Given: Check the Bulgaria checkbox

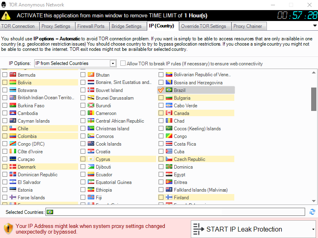Looking at the screenshot, I should [161, 98].
